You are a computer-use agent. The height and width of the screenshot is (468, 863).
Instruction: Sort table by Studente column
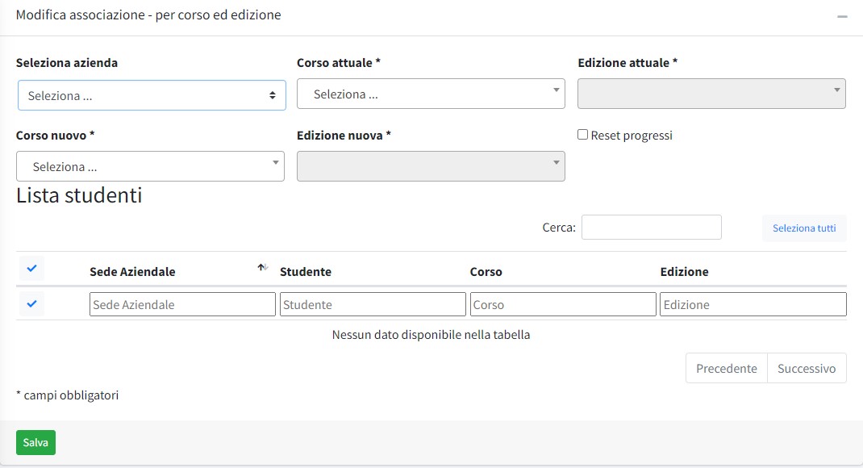point(306,272)
